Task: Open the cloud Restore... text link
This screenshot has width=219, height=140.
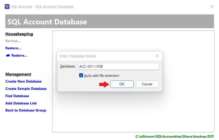Action: pos(19,56)
